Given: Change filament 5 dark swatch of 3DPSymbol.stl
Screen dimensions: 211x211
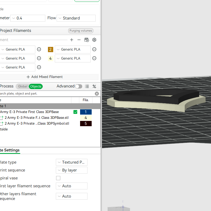Looking at the screenshot, I should click(x=86, y=124).
